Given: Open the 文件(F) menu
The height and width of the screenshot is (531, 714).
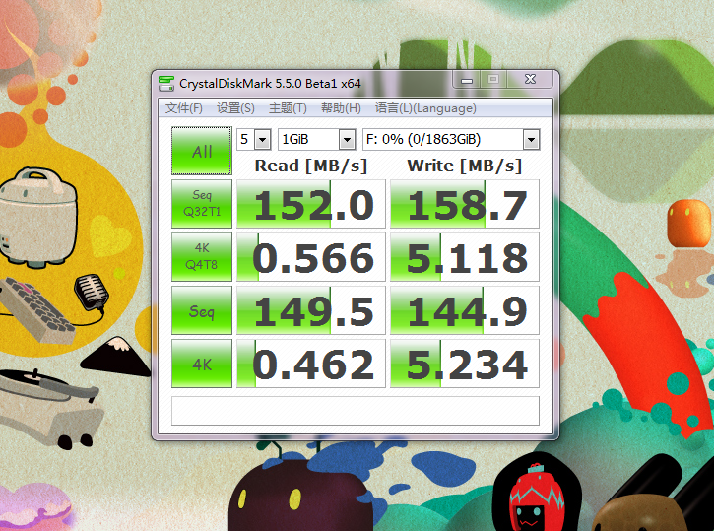Looking at the screenshot, I should click(183, 108).
